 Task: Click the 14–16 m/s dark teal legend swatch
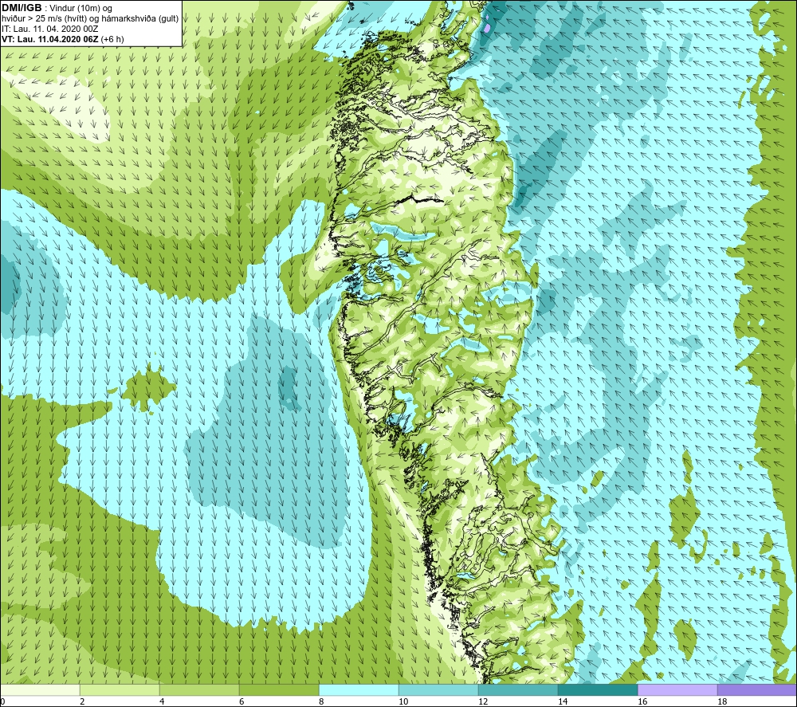tap(598, 689)
